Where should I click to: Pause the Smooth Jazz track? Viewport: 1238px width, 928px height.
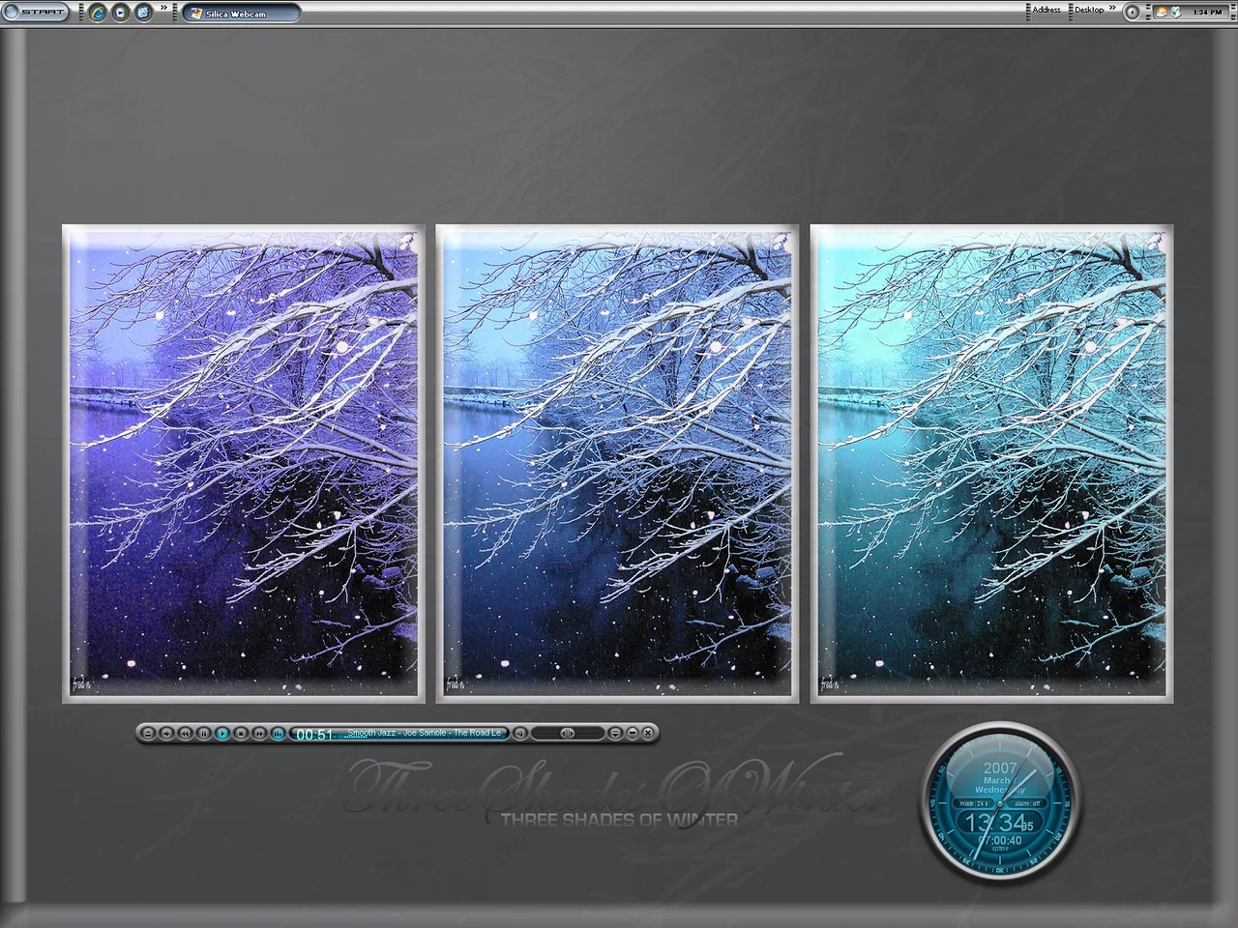204,734
